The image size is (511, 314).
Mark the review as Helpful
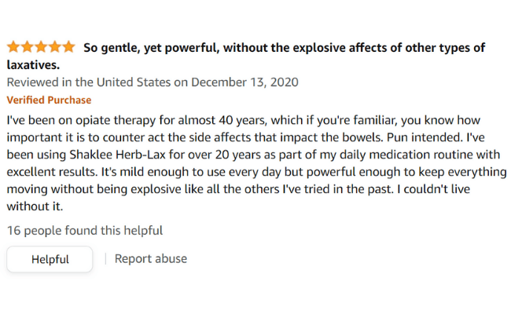tap(50, 259)
